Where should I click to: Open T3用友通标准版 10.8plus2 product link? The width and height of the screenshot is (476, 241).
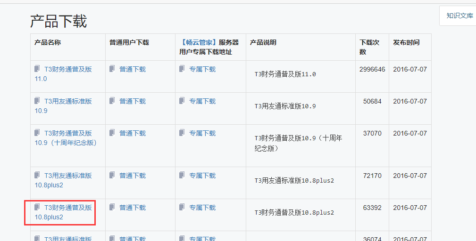click(63, 180)
